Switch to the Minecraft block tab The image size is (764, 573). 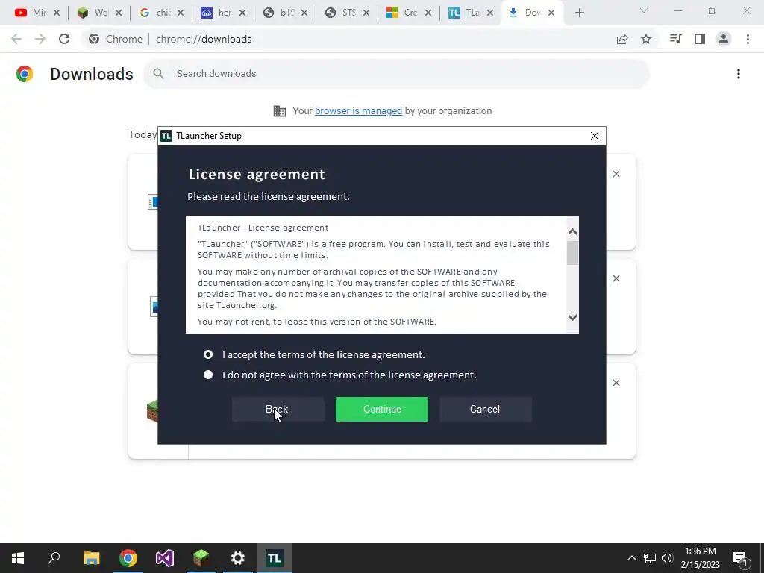pyautogui.click(x=93, y=13)
